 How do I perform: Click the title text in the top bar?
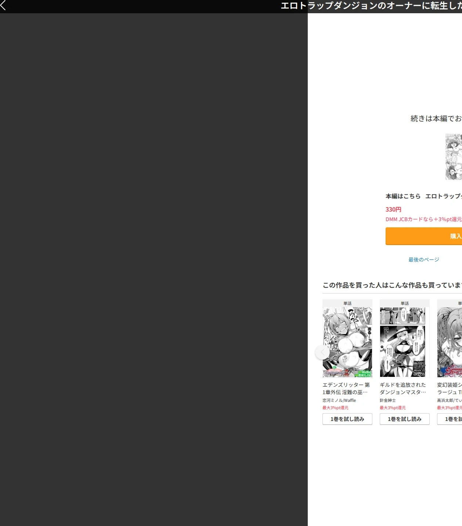point(371,6)
